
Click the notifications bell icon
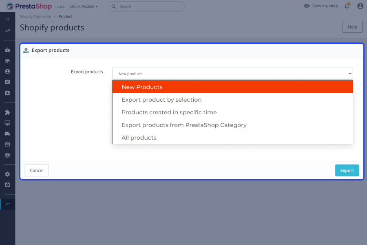point(347,6)
